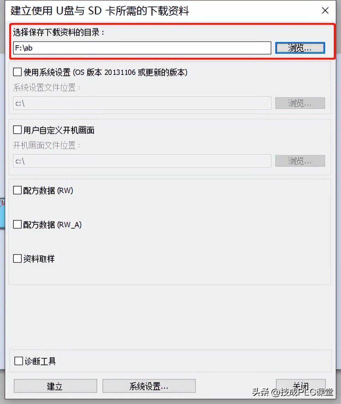Select the 资料取样 checkbox
The image size is (341, 404).
pos(17,258)
